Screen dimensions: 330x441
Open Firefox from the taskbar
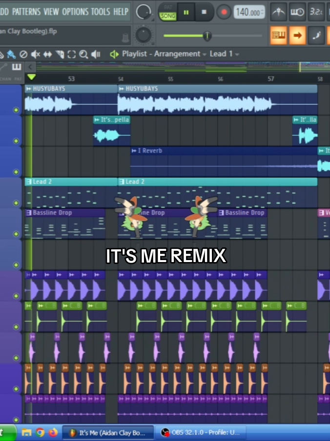coord(53,432)
